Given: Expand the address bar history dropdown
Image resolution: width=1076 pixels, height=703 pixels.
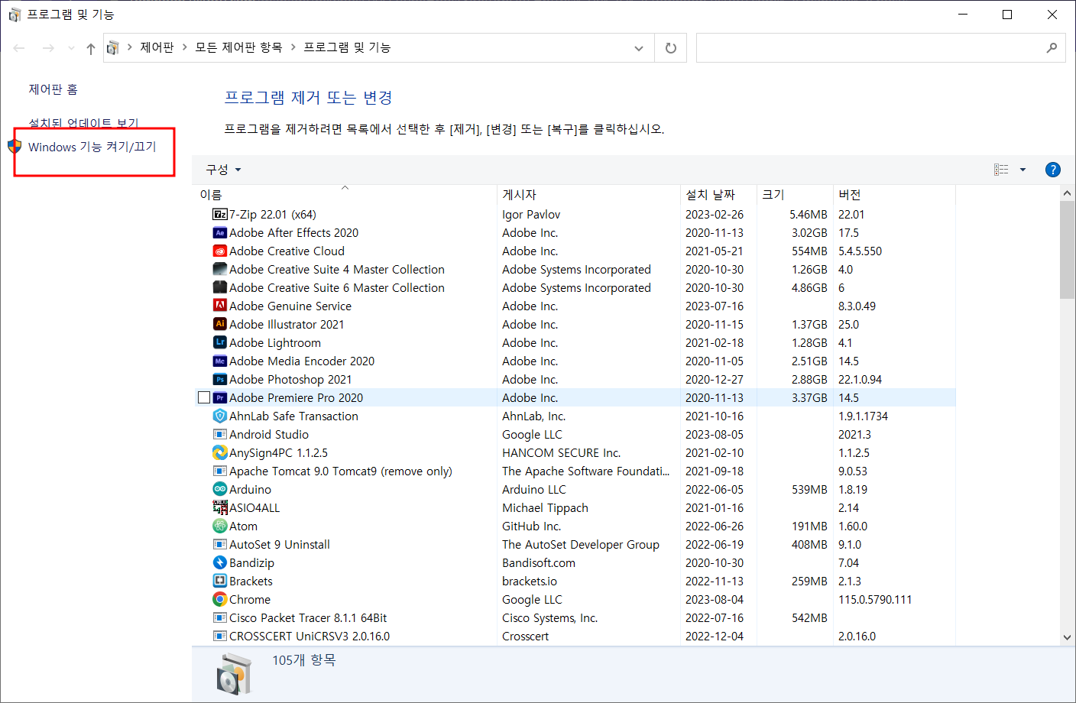Looking at the screenshot, I should (x=638, y=48).
